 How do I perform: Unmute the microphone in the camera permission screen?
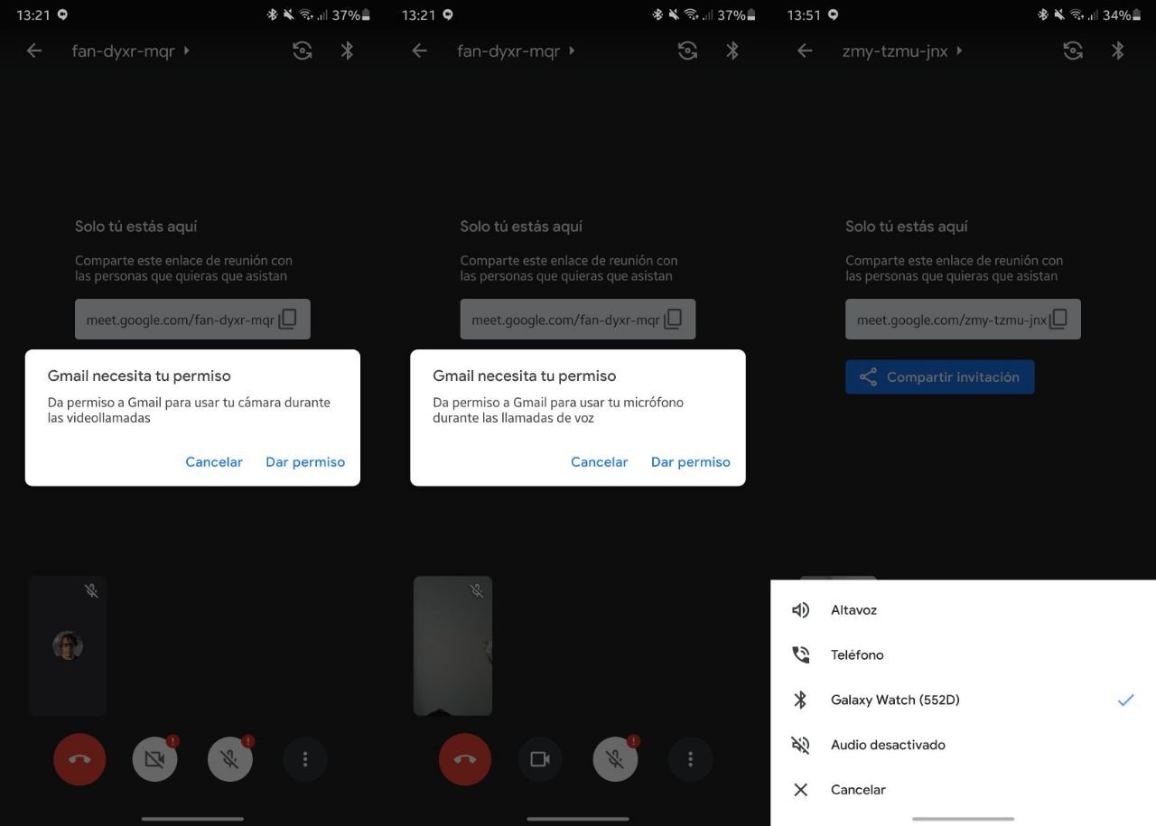click(x=230, y=759)
